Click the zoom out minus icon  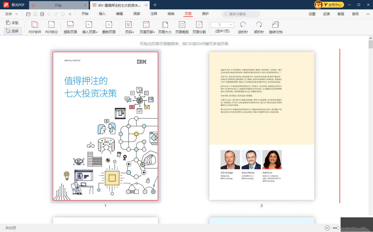(327, 228)
